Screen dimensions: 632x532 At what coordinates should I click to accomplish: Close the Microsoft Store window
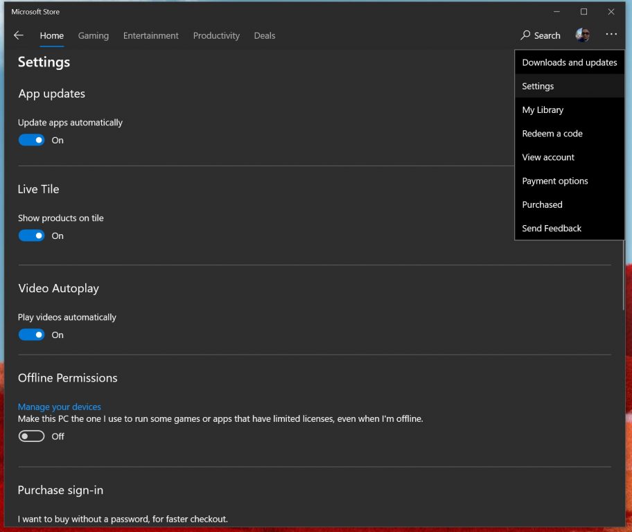click(611, 12)
